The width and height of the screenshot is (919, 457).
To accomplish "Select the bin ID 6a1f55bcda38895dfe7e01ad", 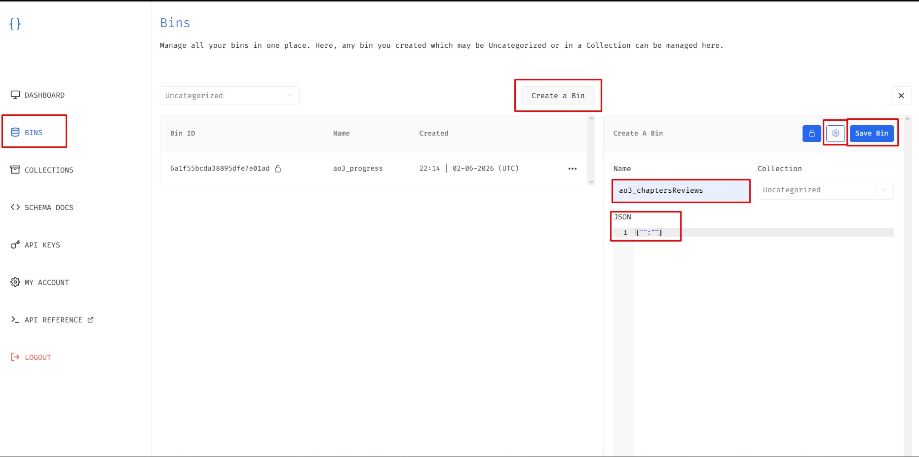I will tap(220, 169).
